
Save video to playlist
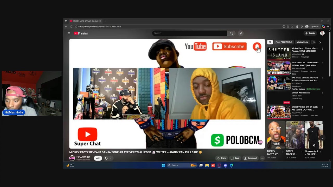click(x=235, y=158)
